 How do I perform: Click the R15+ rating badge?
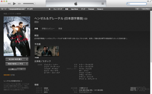tap(36, 22)
